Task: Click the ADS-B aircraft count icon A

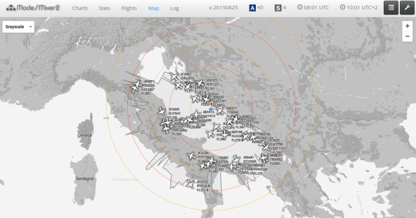Action: tap(252, 8)
